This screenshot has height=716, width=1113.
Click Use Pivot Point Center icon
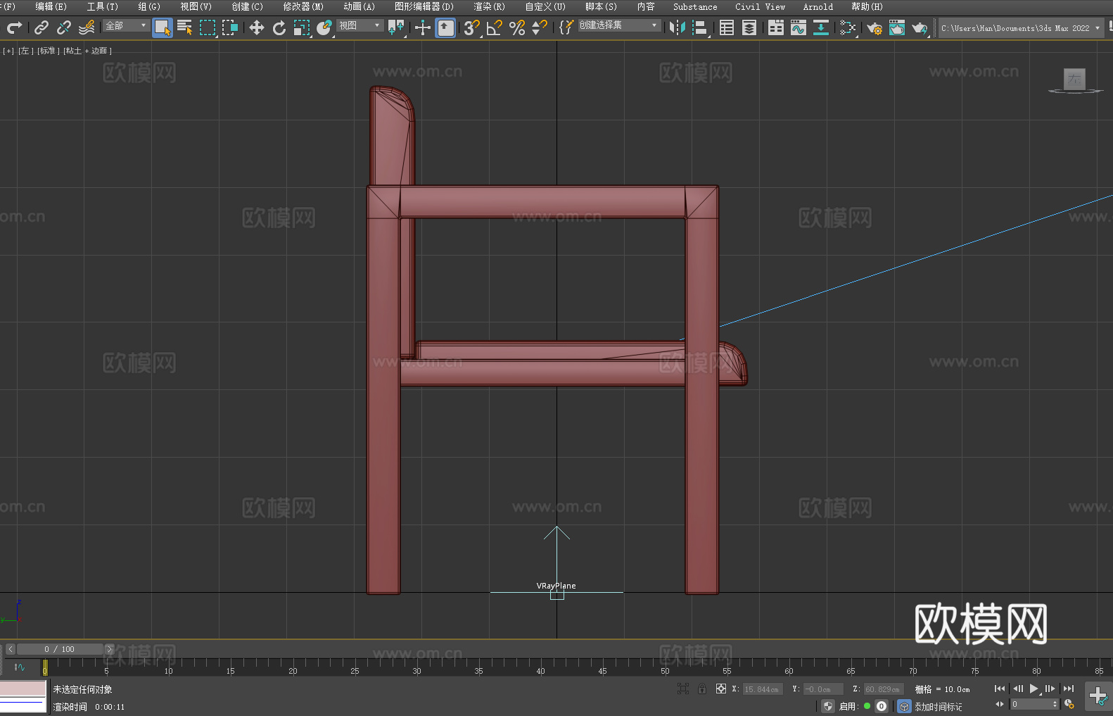(396, 27)
